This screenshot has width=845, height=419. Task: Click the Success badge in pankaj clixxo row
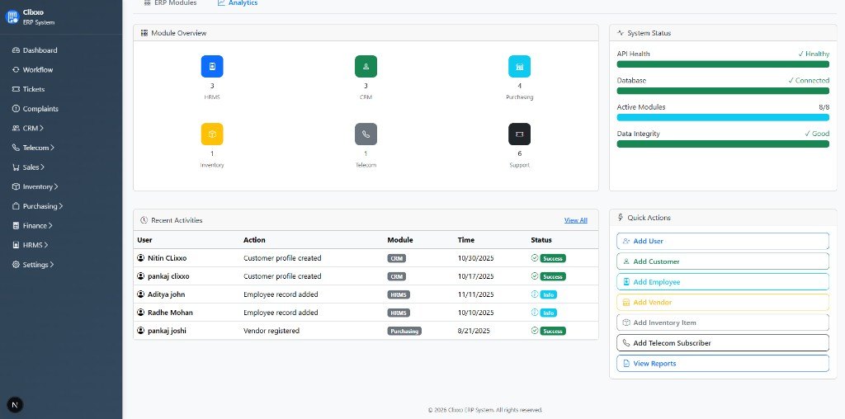[x=553, y=276]
